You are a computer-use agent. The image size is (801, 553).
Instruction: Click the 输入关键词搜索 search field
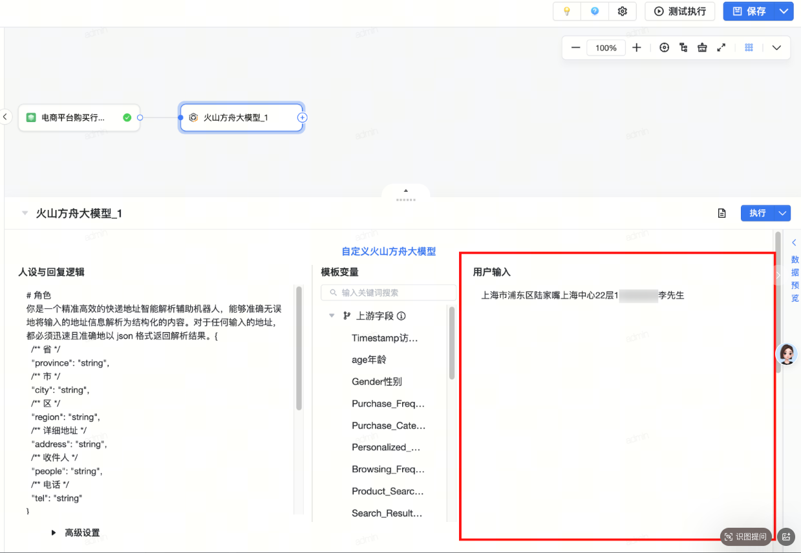click(x=388, y=293)
